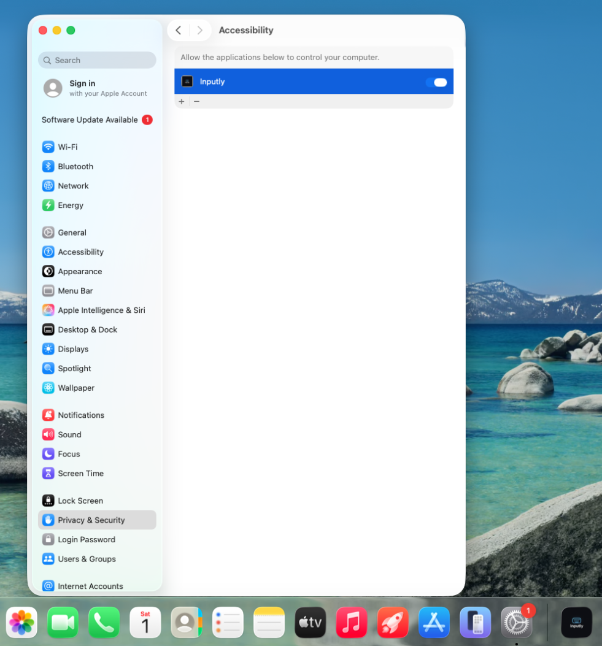
Task: Open Bluetooth settings icon
Action: [x=48, y=167]
